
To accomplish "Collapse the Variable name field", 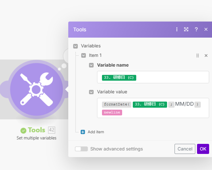I will click(x=91, y=65).
